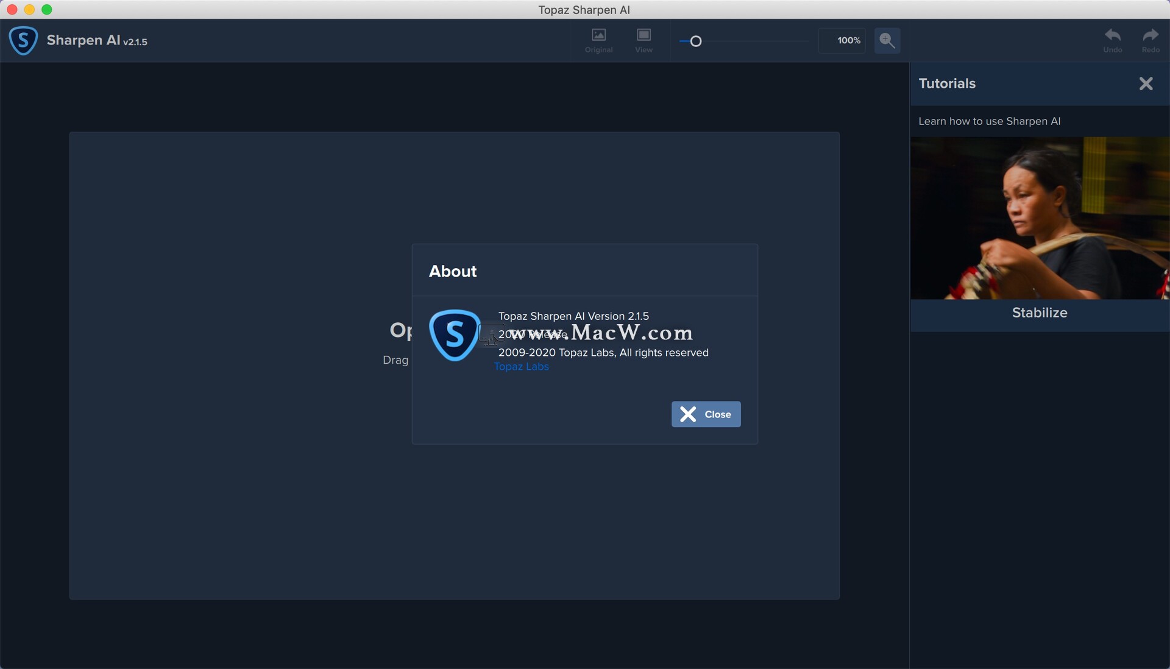Toggle the Original image view
This screenshot has width=1170, height=669.
tap(599, 41)
